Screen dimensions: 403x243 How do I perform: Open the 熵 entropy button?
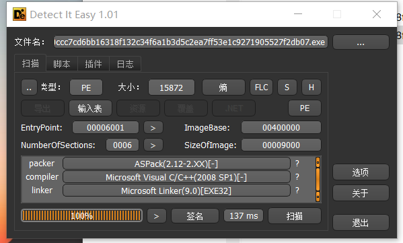(223, 88)
